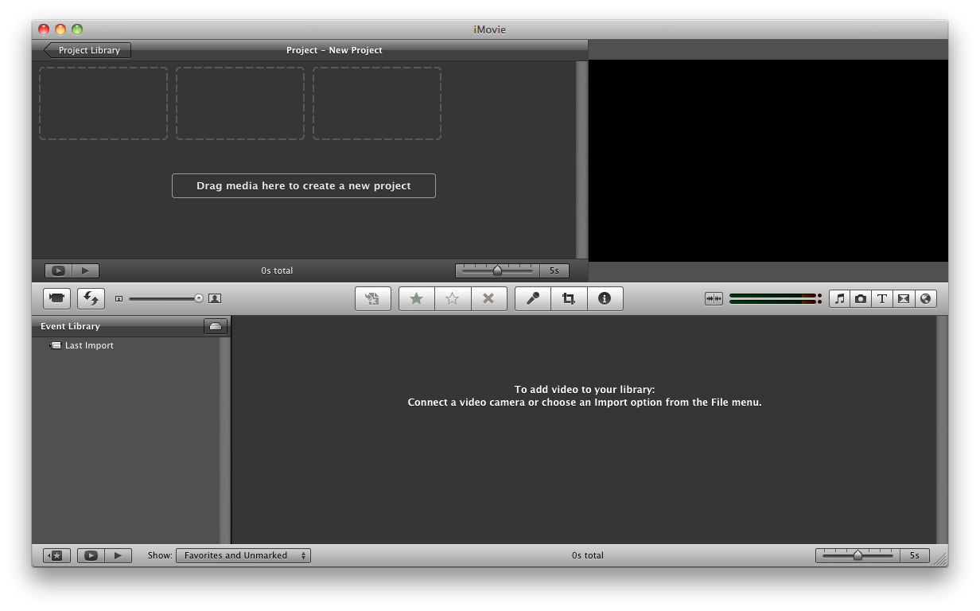Toggle group events by disk button

click(216, 326)
